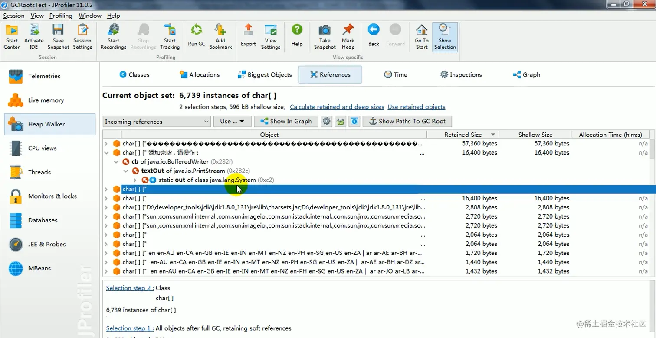The image size is (656, 338).
Task: Click Use retained objects link
Action: point(417,107)
